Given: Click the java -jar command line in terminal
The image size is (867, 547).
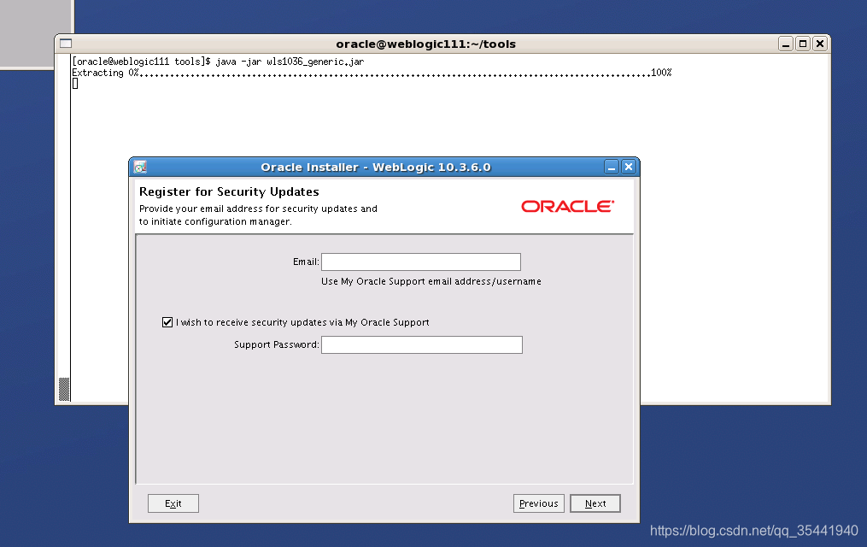Looking at the screenshot, I should pyautogui.click(x=218, y=62).
